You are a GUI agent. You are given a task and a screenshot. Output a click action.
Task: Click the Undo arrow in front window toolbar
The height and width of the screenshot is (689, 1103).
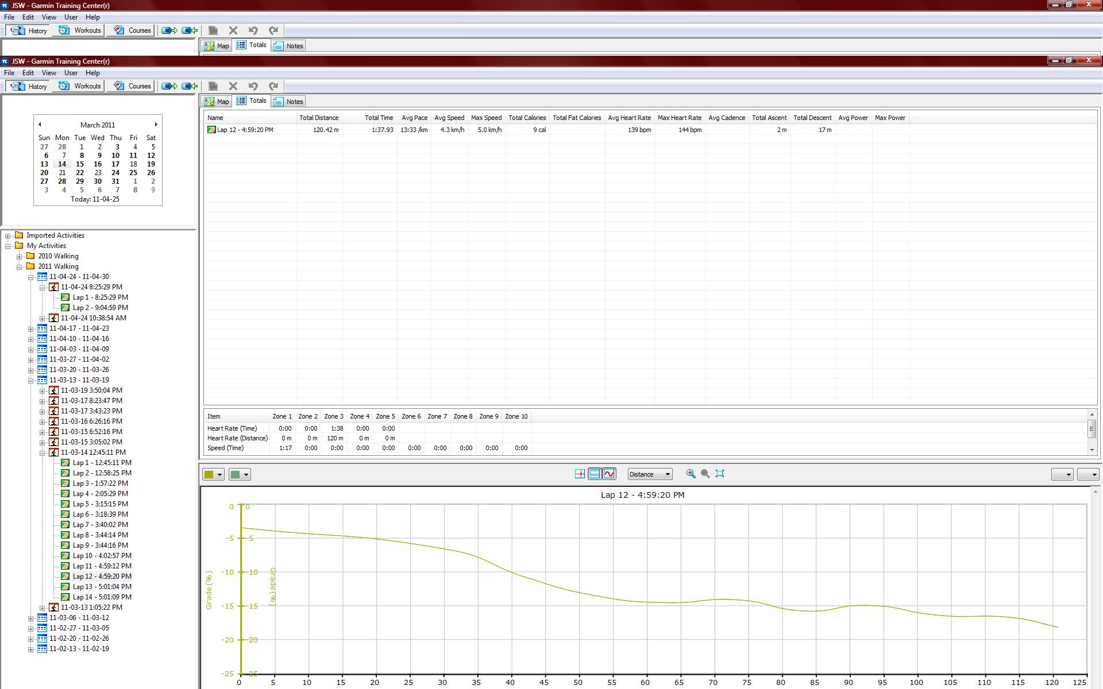point(253,86)
